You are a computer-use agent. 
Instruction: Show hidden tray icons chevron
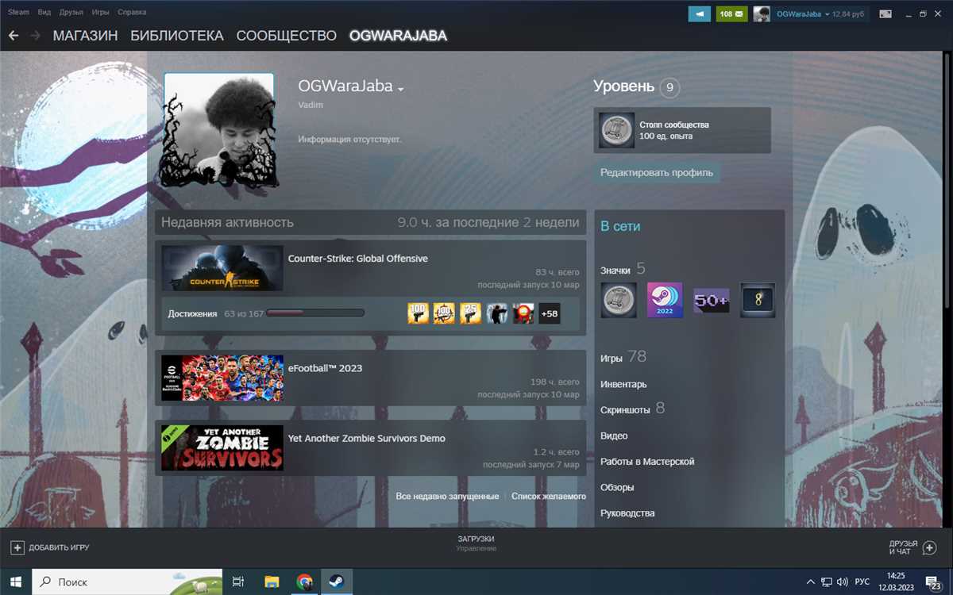tap(810, 582)
